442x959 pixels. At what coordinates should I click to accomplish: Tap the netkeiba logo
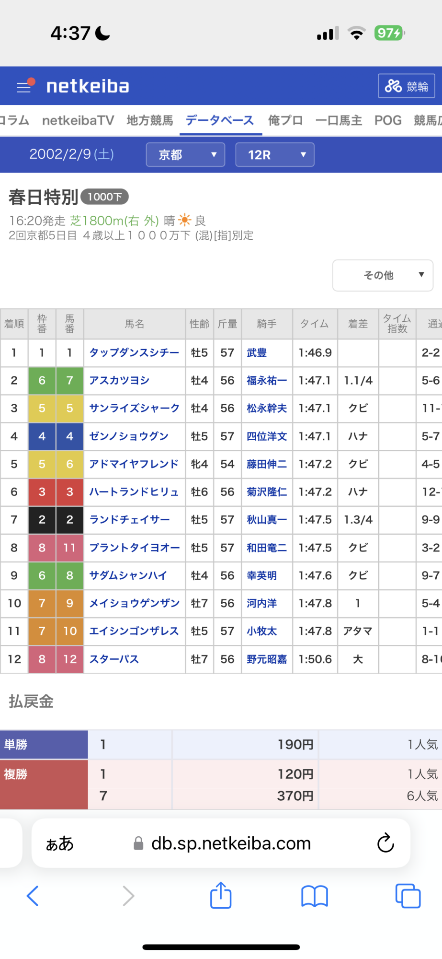coord(88,86)
